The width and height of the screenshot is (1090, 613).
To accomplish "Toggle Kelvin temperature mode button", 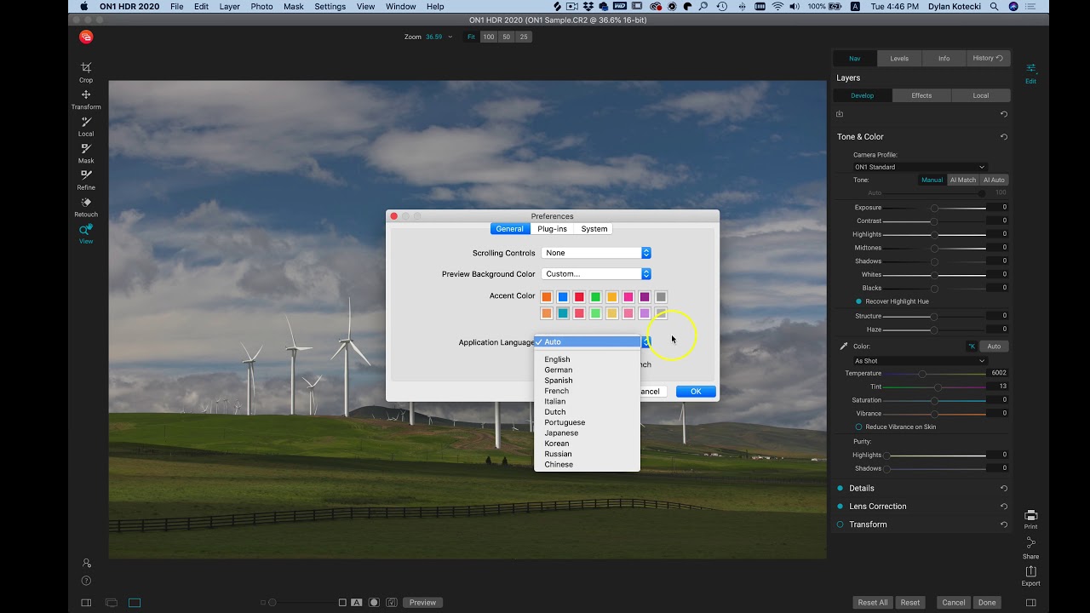I will click(972, 347).
